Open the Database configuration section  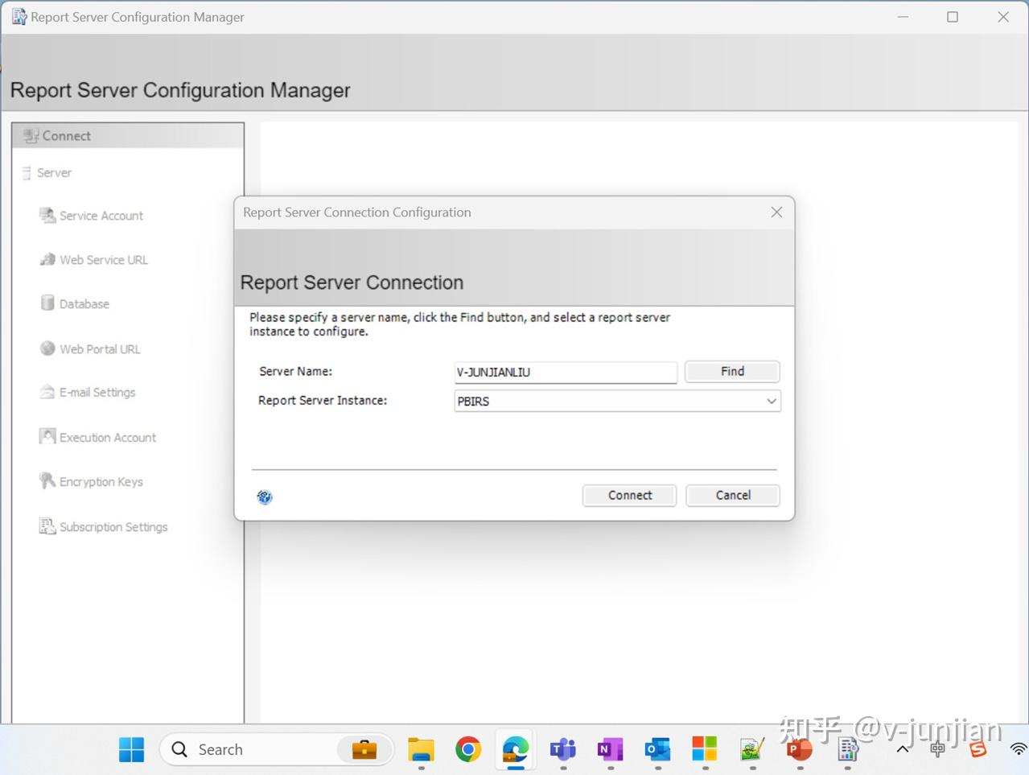pyautogui.click(x=84, y=303)
